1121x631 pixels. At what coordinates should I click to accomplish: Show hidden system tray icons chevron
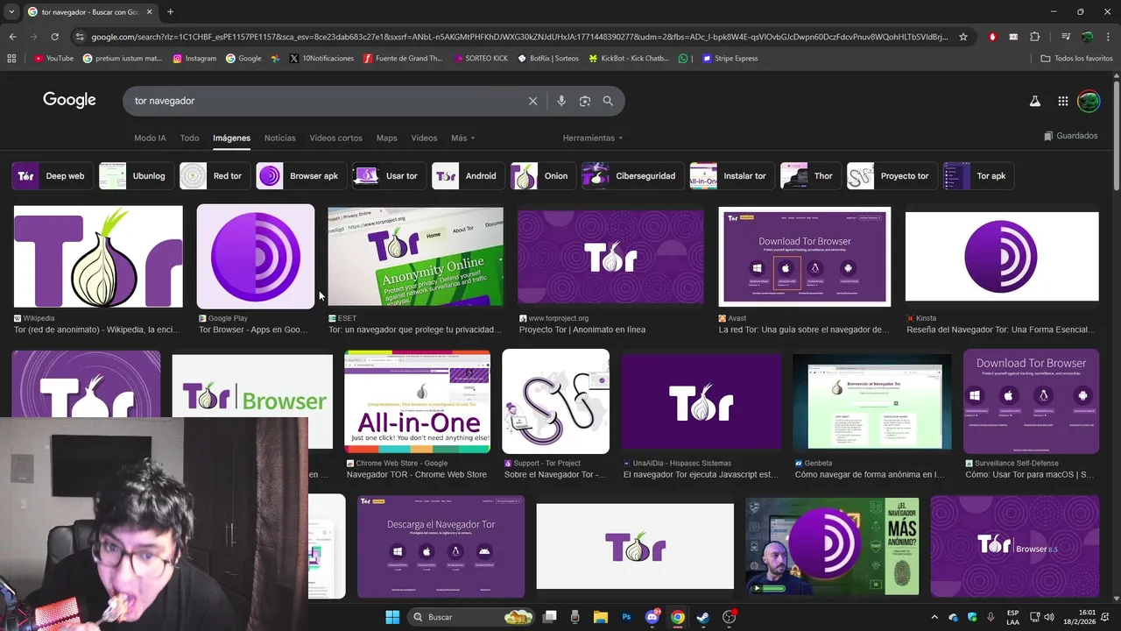click(934, 617)
